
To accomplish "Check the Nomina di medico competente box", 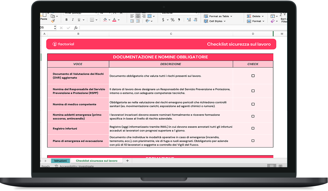I will pos(253,104).
